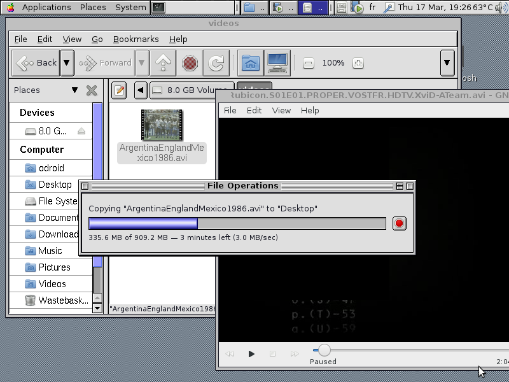This screenshot has width=509, height=382.
Task: Click the ArgentinaEnglandMexico1986.avi file name label
Action: pyautogui.click(x=162, y=153)
